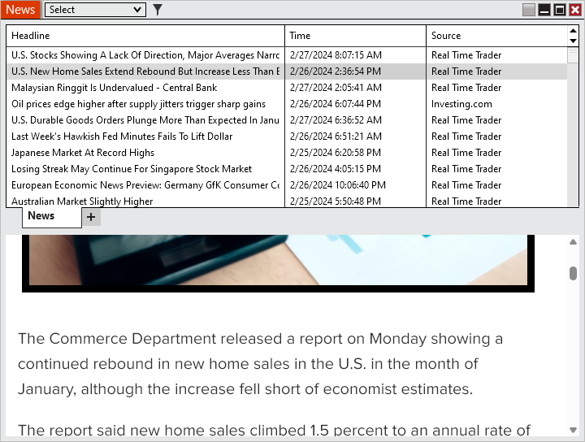Click article scrollbar up arrow
585x442 pixels.
point(573,242)
